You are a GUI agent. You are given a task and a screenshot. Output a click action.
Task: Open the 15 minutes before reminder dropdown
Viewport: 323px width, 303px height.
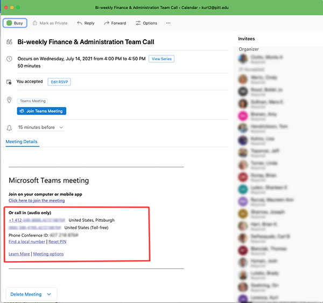coord(40,128)
